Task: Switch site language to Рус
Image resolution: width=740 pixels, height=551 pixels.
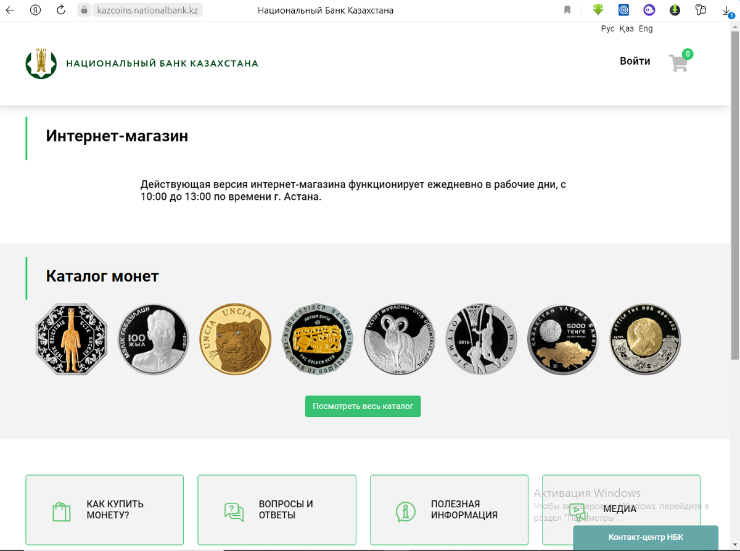Action: [x=608, y=29]
